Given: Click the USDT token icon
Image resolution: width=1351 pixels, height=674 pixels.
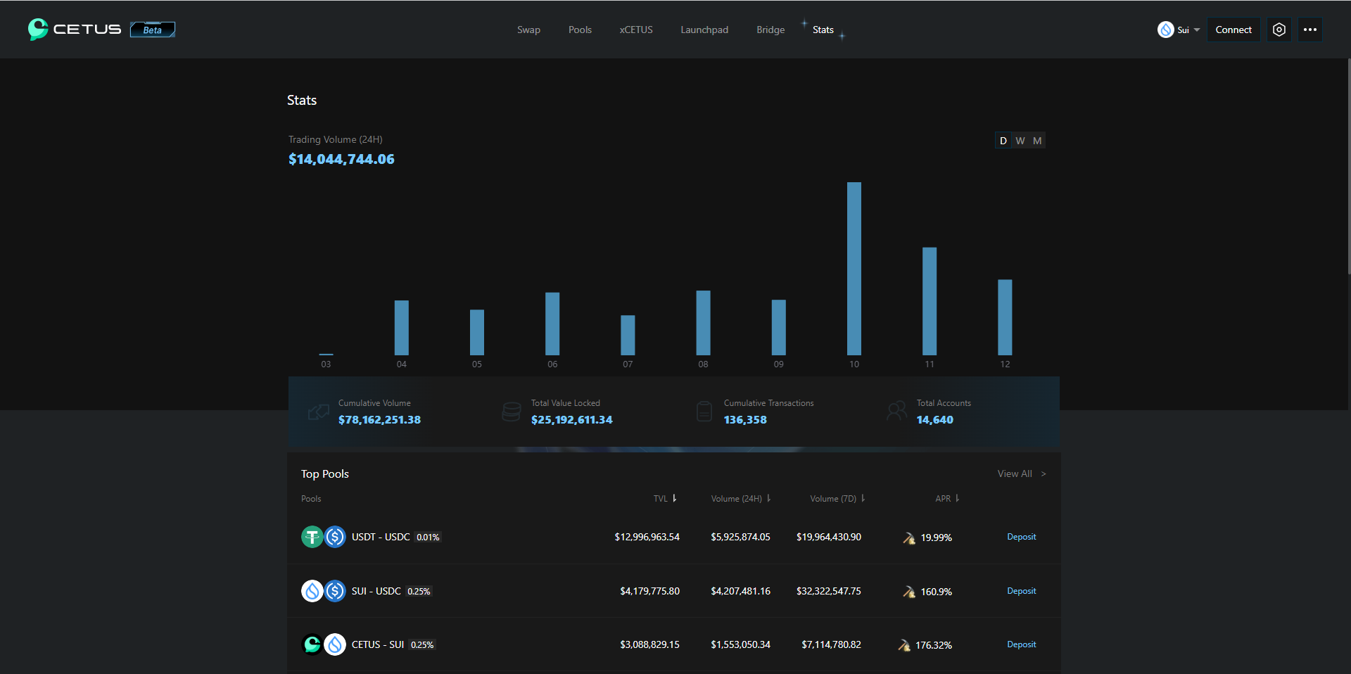Looking at the screenshot, I should tap(312, 537).
